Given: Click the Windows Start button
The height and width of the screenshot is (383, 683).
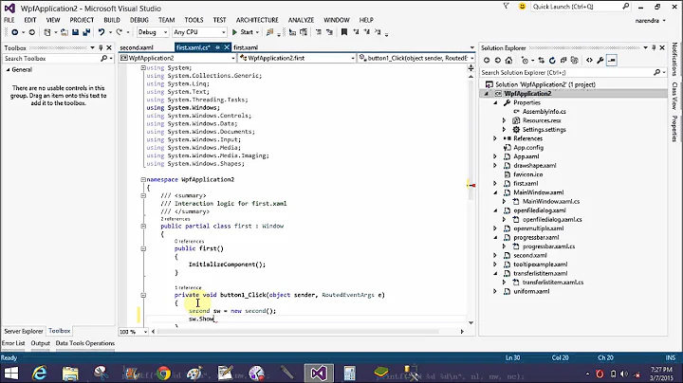Looking at the screenshot, I should 10,373.
